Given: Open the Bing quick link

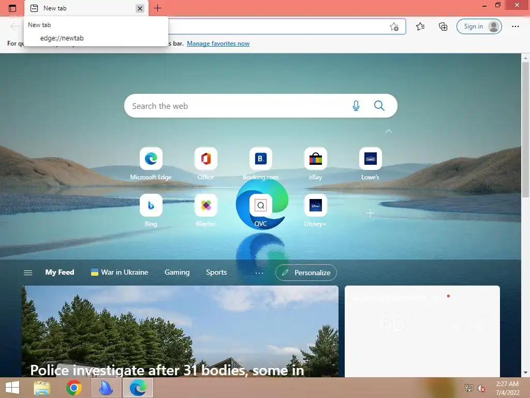Looking at the screenshot, I should [151, 210].
